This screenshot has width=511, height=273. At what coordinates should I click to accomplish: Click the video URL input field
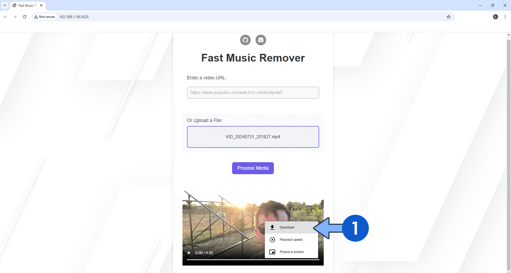click(253, 93)
